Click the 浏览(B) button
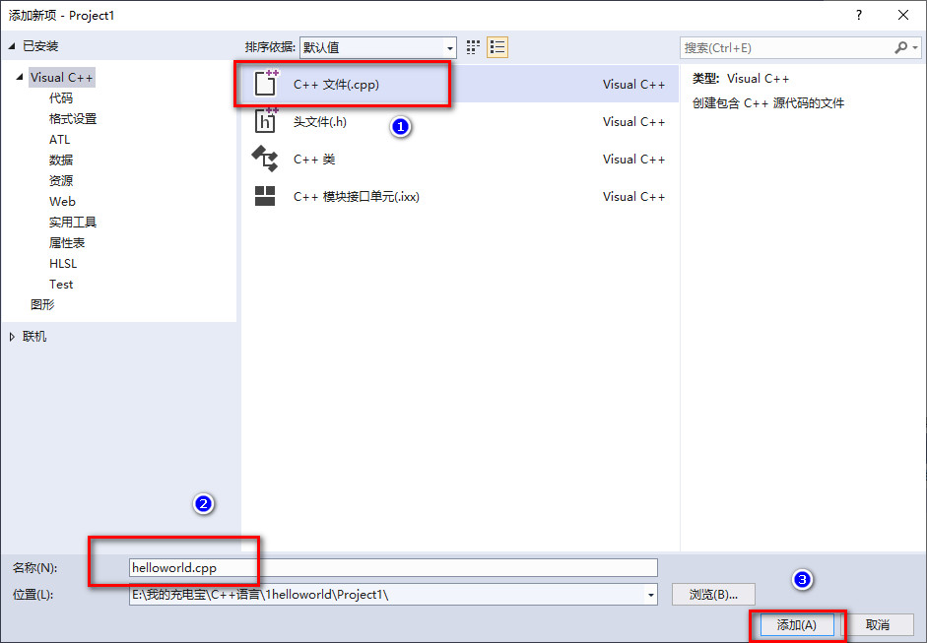This screenshot has width=927, height=643. (713, 594)
